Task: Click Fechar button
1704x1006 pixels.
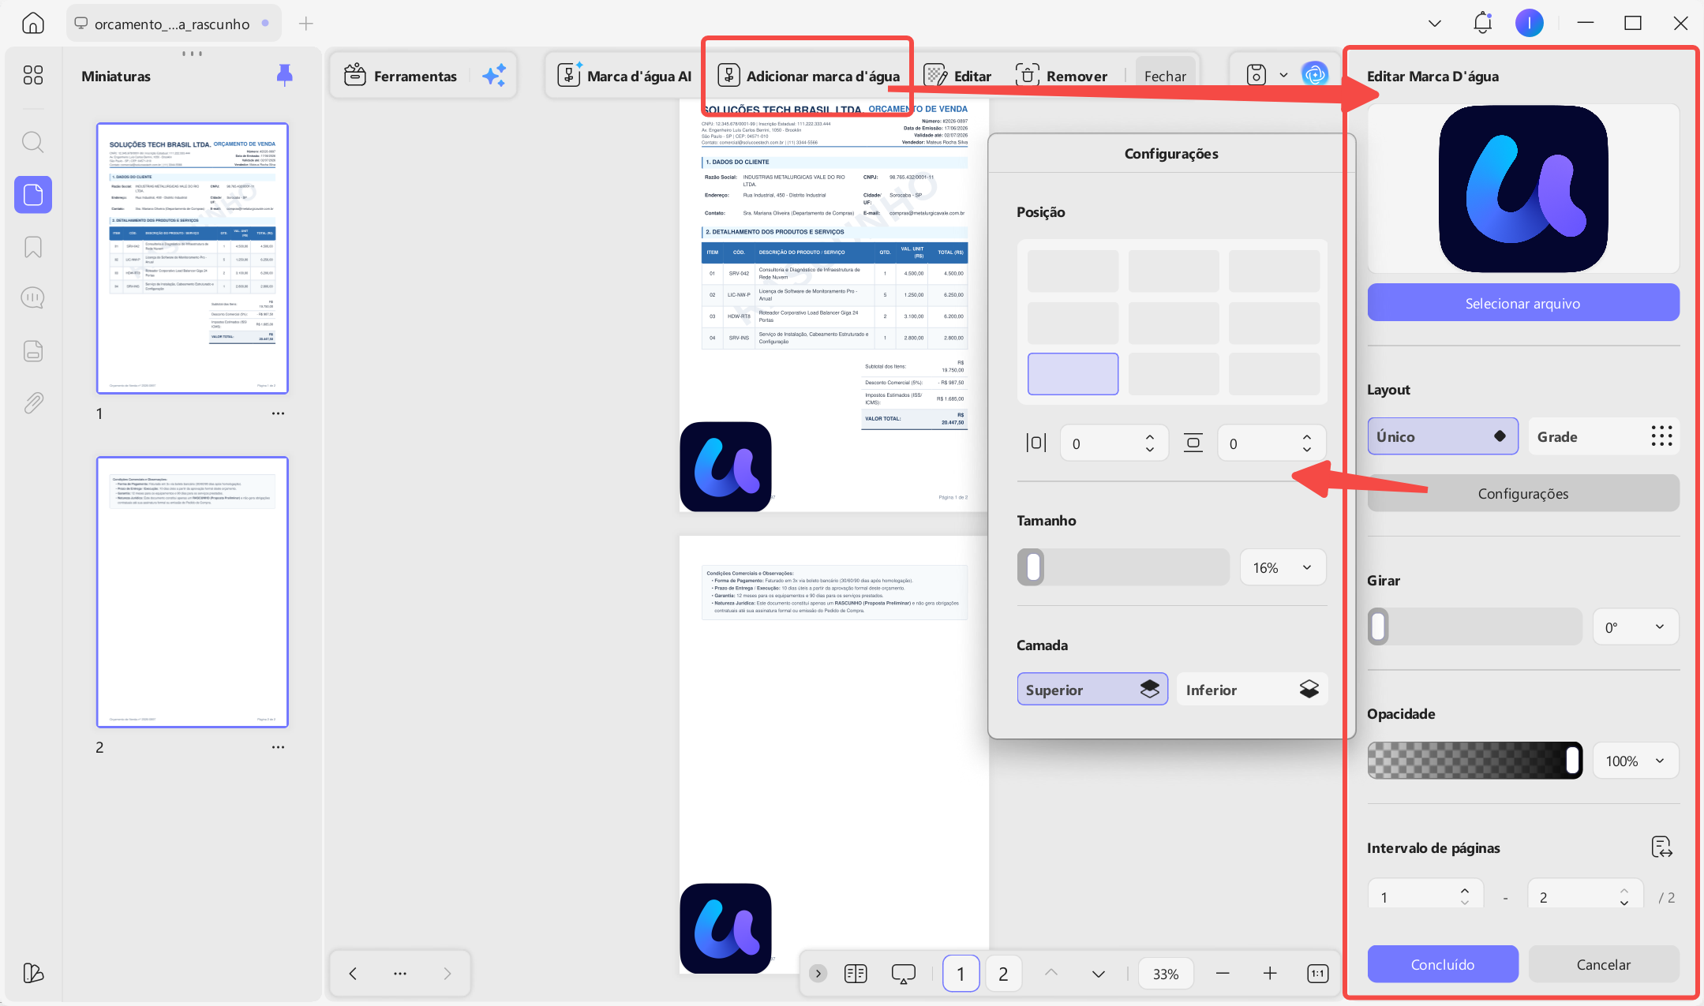Action: (1166, 76)
